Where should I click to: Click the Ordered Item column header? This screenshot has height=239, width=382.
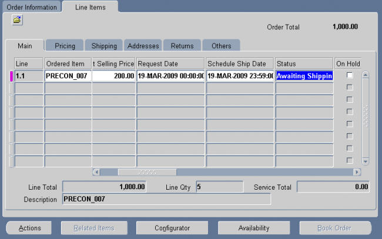[68, 64]
